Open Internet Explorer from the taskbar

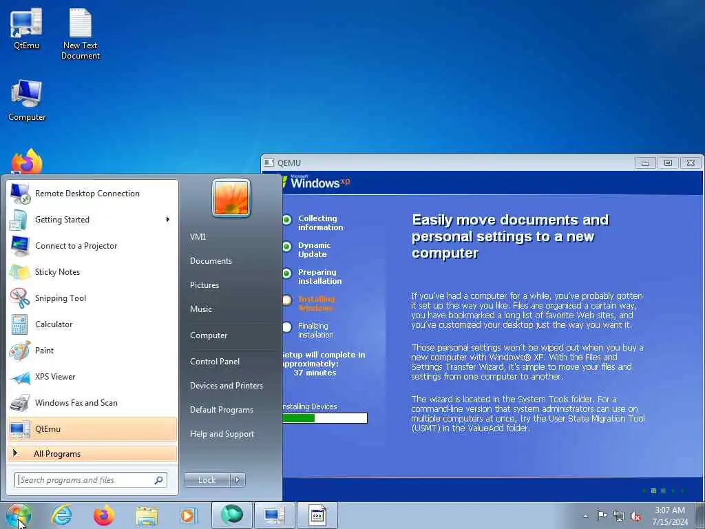point(61,515)
